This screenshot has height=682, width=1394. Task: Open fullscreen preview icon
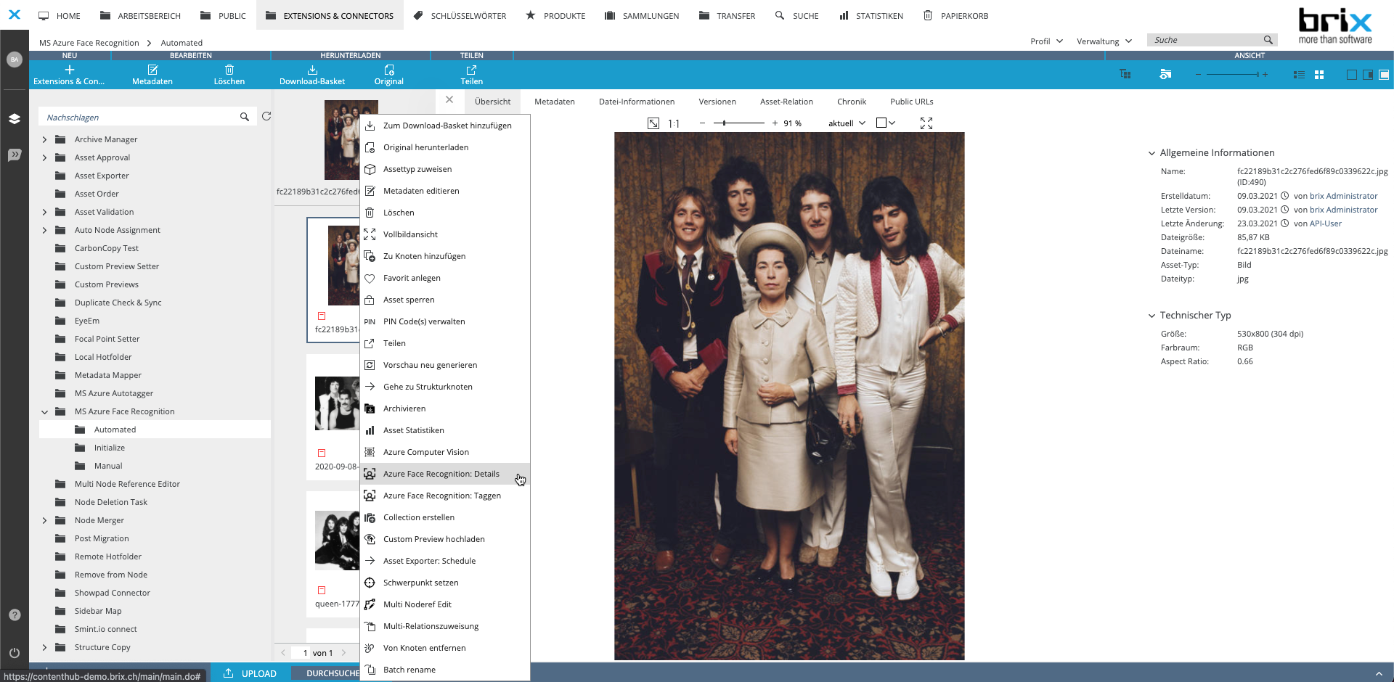[926, 123]
